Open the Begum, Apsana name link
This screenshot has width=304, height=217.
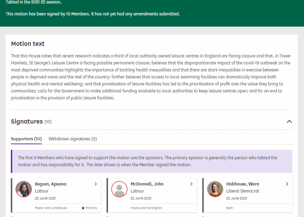50,184
